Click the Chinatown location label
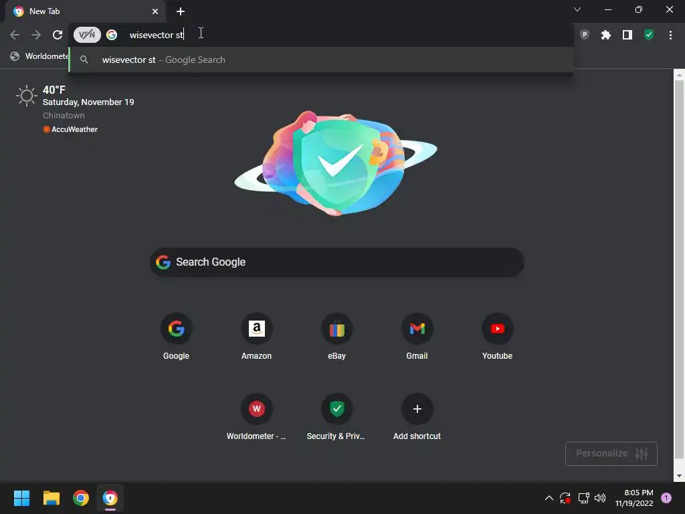The width and height of the screenshot is (685, 514). 64,115
